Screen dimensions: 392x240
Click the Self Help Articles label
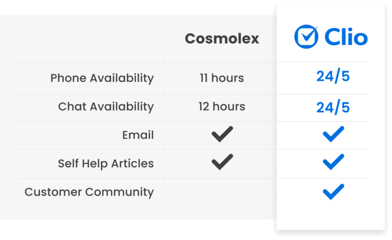(106, 163)
